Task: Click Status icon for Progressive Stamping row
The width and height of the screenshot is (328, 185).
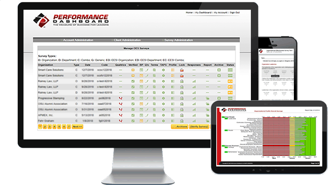Action: [230, 98]
